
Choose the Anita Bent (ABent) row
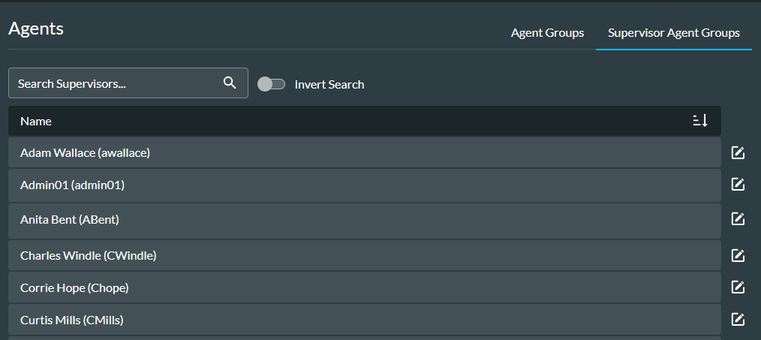[x=364, y=219]
